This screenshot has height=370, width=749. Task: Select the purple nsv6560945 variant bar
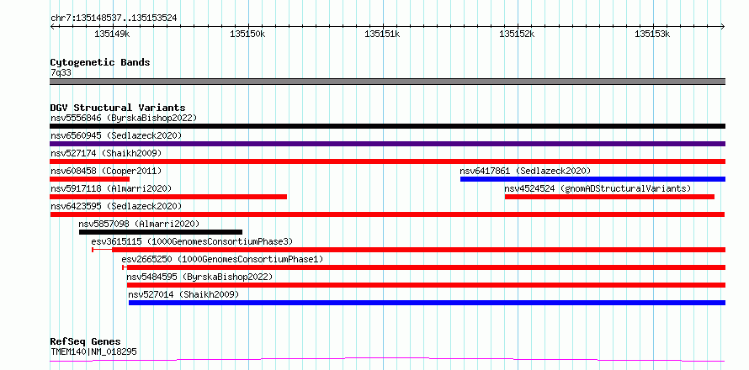(387, 144)
